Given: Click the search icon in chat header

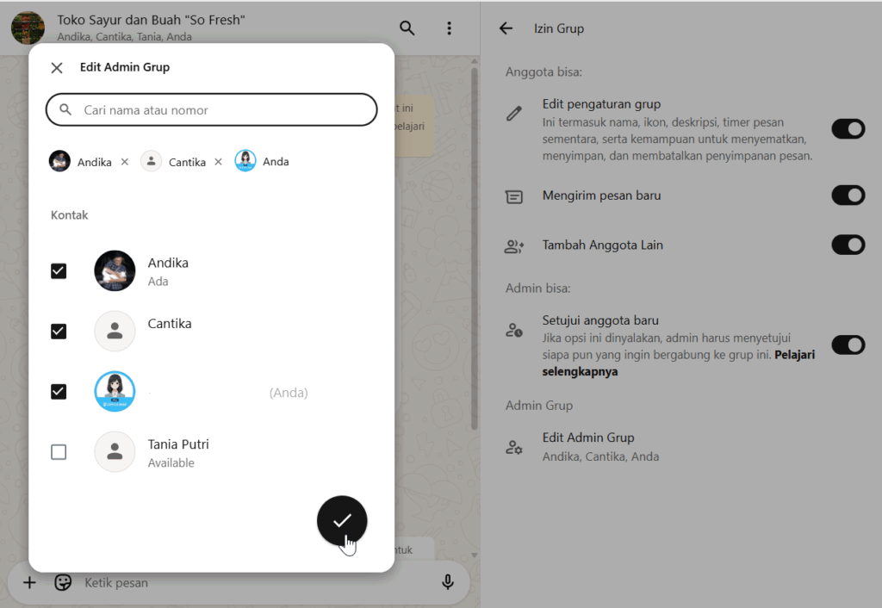Looking at the screenshot, I should tap(407, 28).
